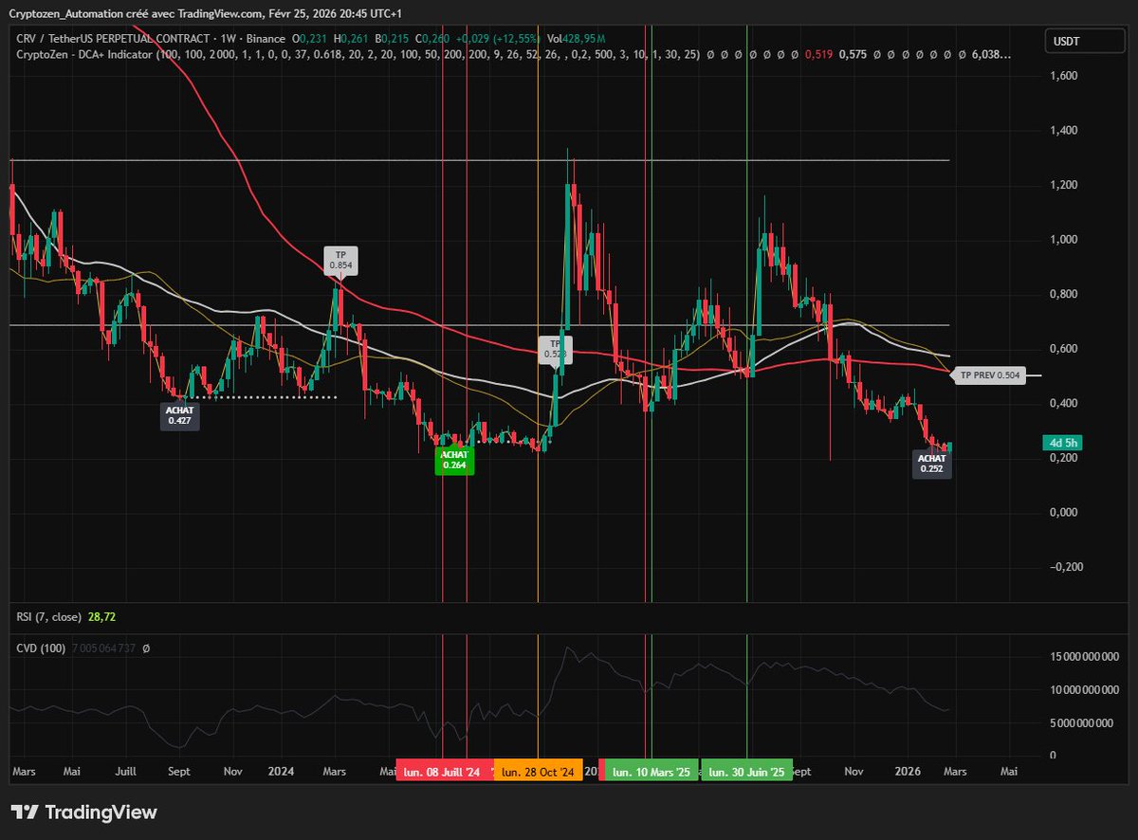Screen dimensions: 1138x840
Task: Click the green ACHAT 0.264 buy label
Action: click(x=453, y=459)
